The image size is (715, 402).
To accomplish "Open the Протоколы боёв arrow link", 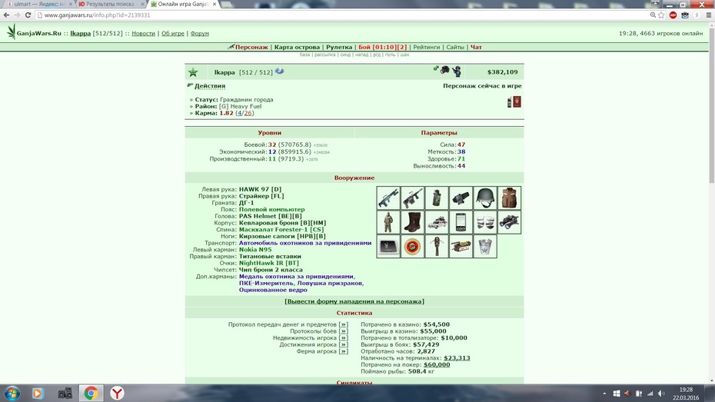I will (x=344, y=331).
